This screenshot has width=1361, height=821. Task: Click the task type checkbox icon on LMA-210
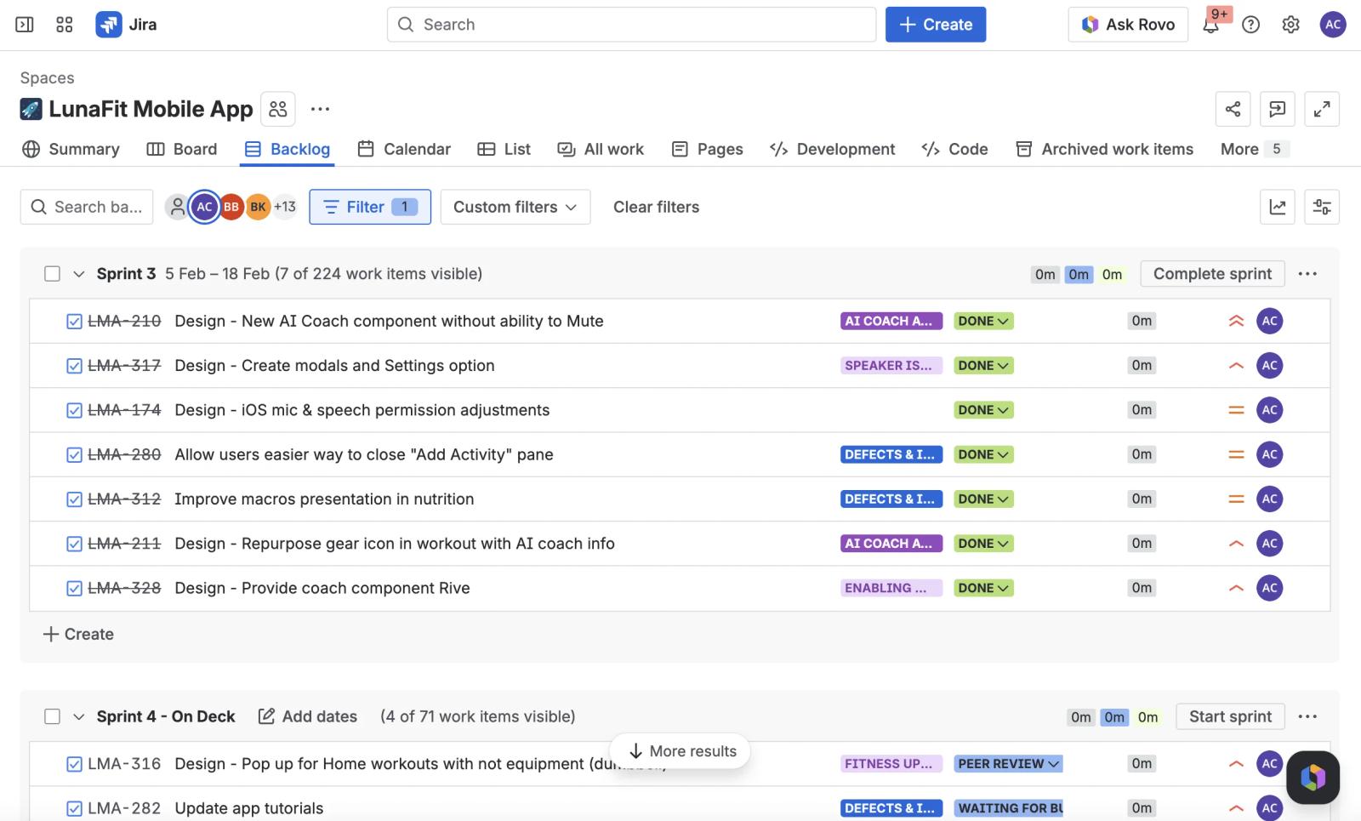point(74,322)
